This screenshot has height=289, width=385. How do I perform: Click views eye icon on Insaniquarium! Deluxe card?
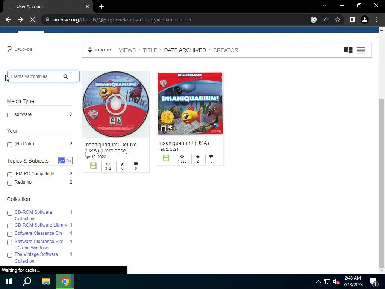tap(108, 164)
